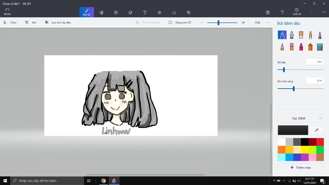
Task: Click the 35% opacity input field
Action: (315, 81)
